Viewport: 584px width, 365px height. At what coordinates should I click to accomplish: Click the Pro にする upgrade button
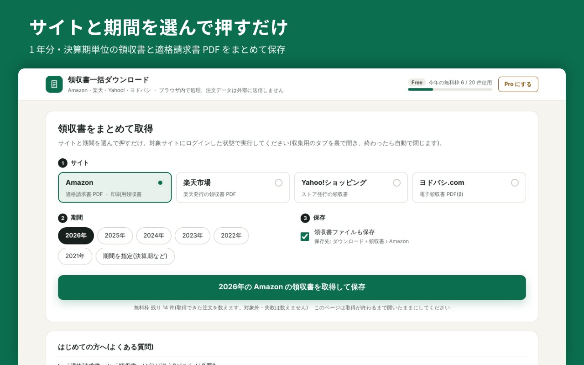(x=518, y=84)
